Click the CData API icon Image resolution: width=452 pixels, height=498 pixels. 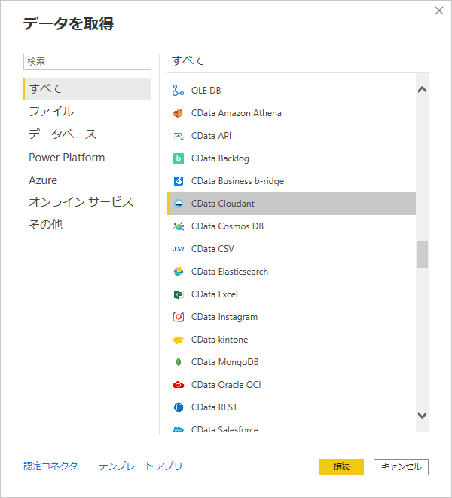tap(179, 136)
